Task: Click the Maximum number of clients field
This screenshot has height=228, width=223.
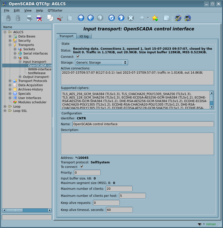Action: pyautogui.click(x=119, y=189)
